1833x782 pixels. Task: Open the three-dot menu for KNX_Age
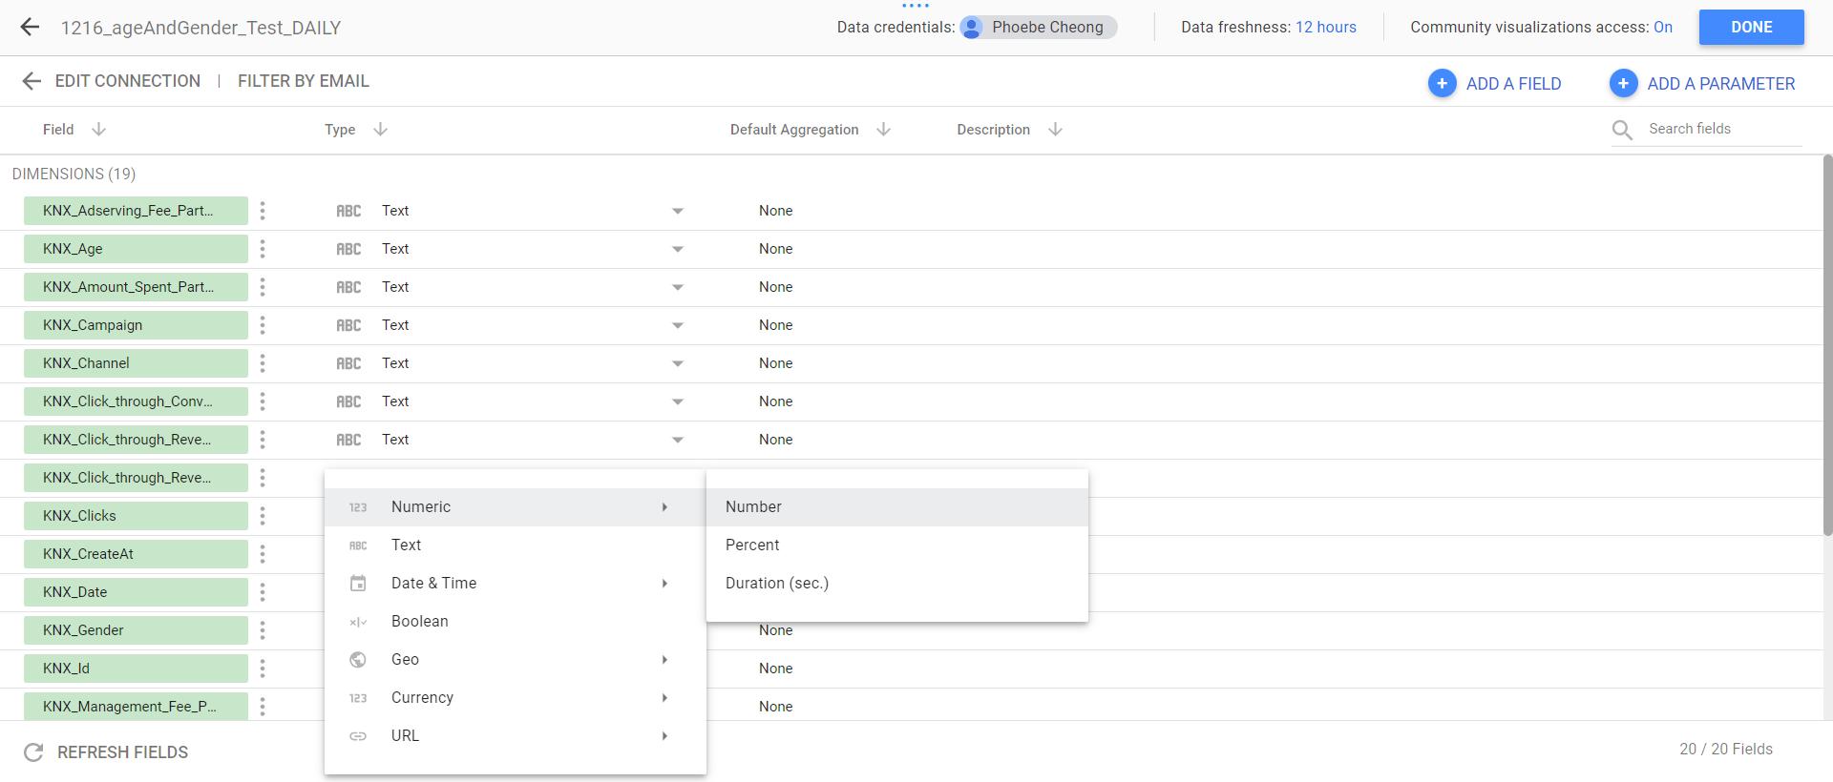tap(263, 249)
